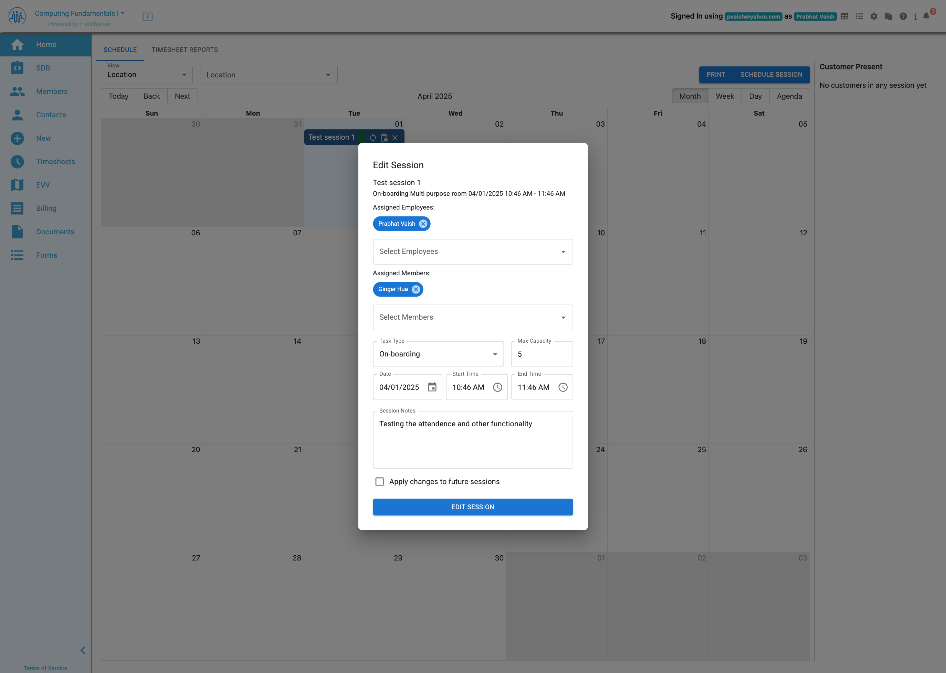The width and height of the screenshot is (946, 673).
Task: Remove the Ginger Hua member chip
Action: click(416, 289)
